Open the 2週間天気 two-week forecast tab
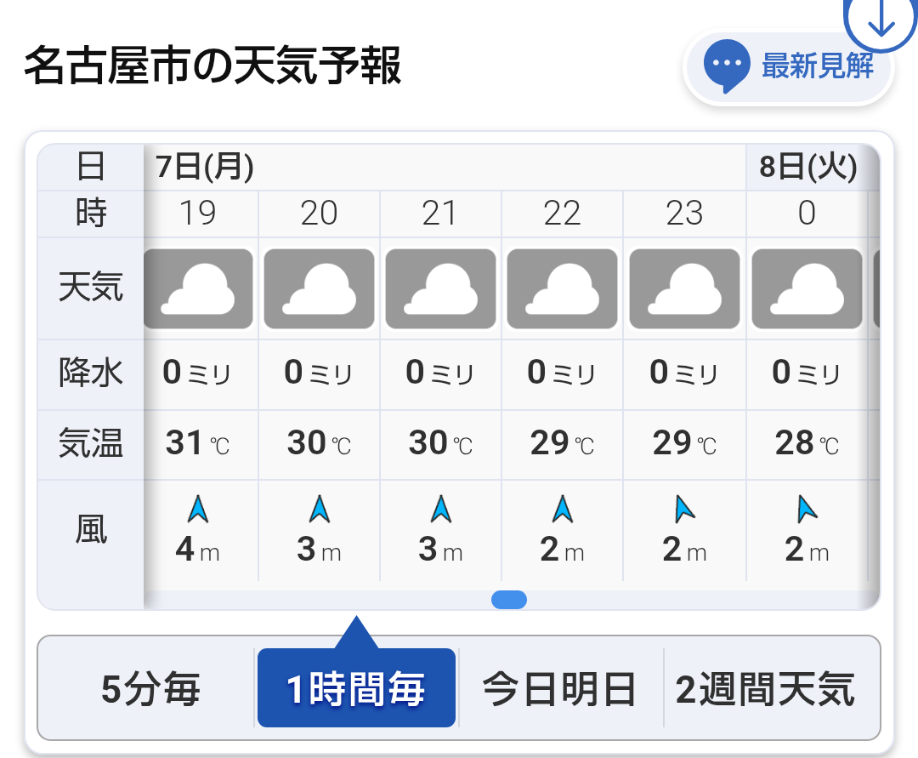This screenshot has height=758, width=918. [x=765, y=688]
